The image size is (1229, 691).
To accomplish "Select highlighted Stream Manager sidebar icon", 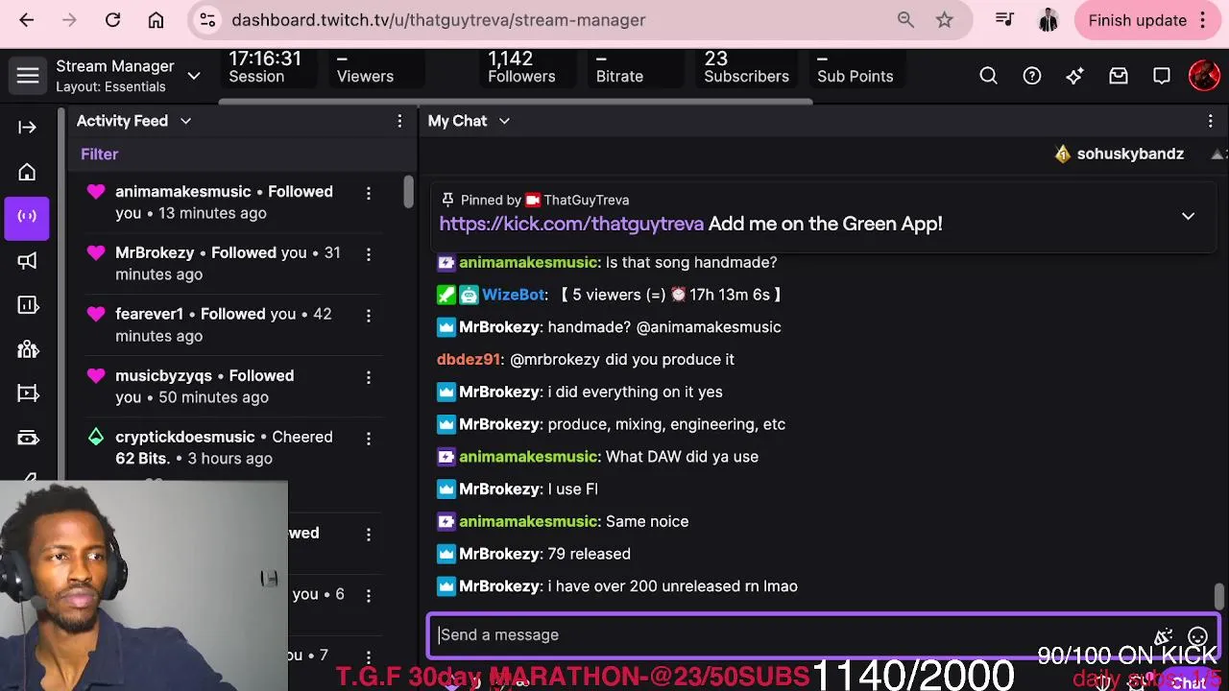I will pyautogui.click(x=27, y=217).
